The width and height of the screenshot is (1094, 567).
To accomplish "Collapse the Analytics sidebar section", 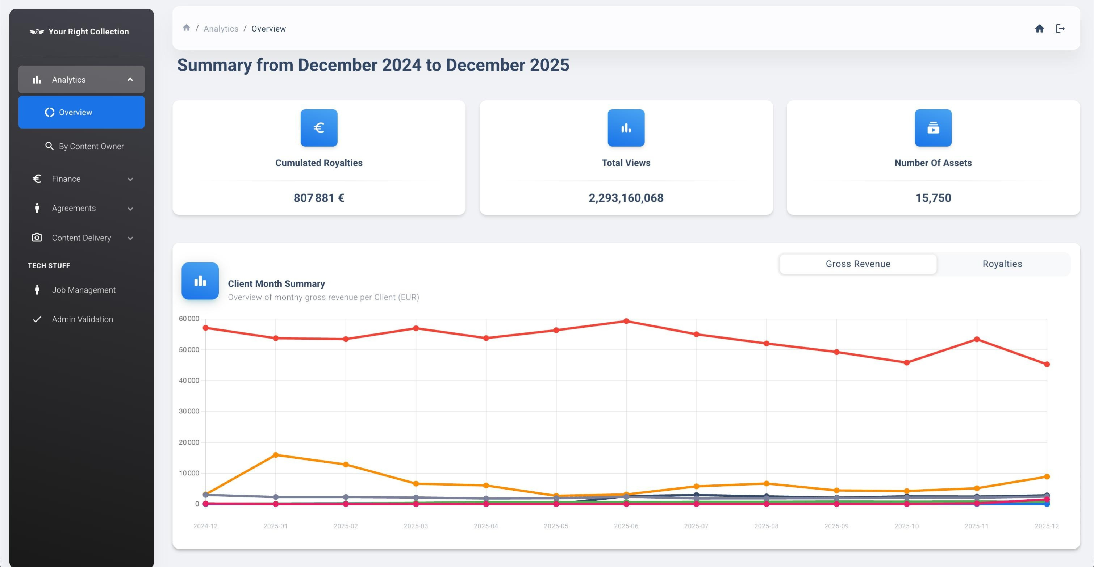I will coord(130,80).
